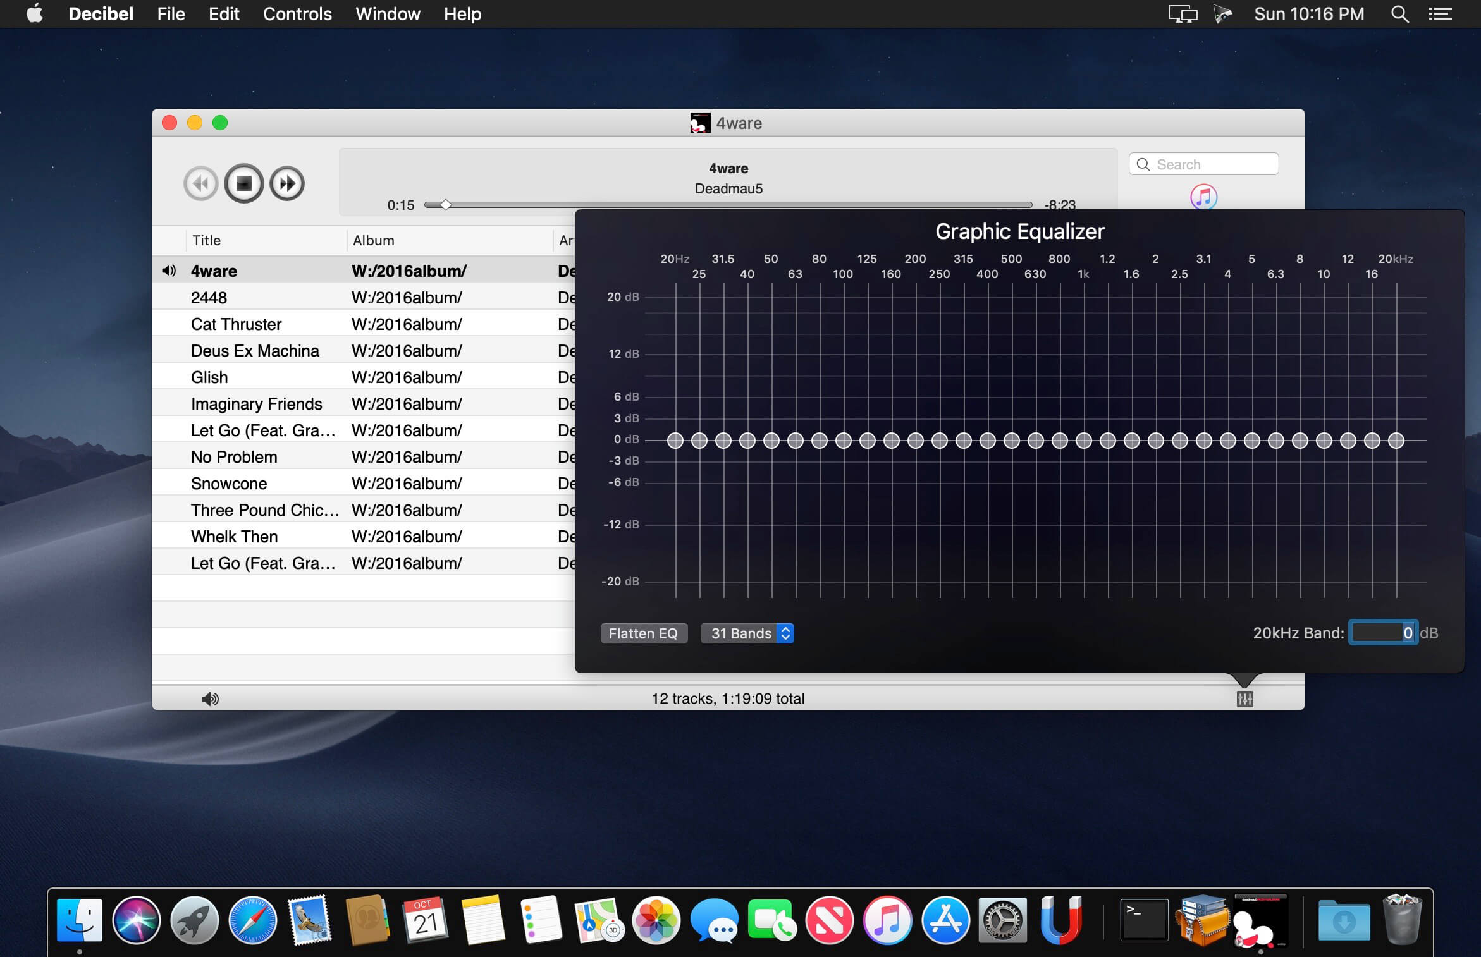Open Maps from the dock
Screen dimensions: 1481x957
pos(599,920)
